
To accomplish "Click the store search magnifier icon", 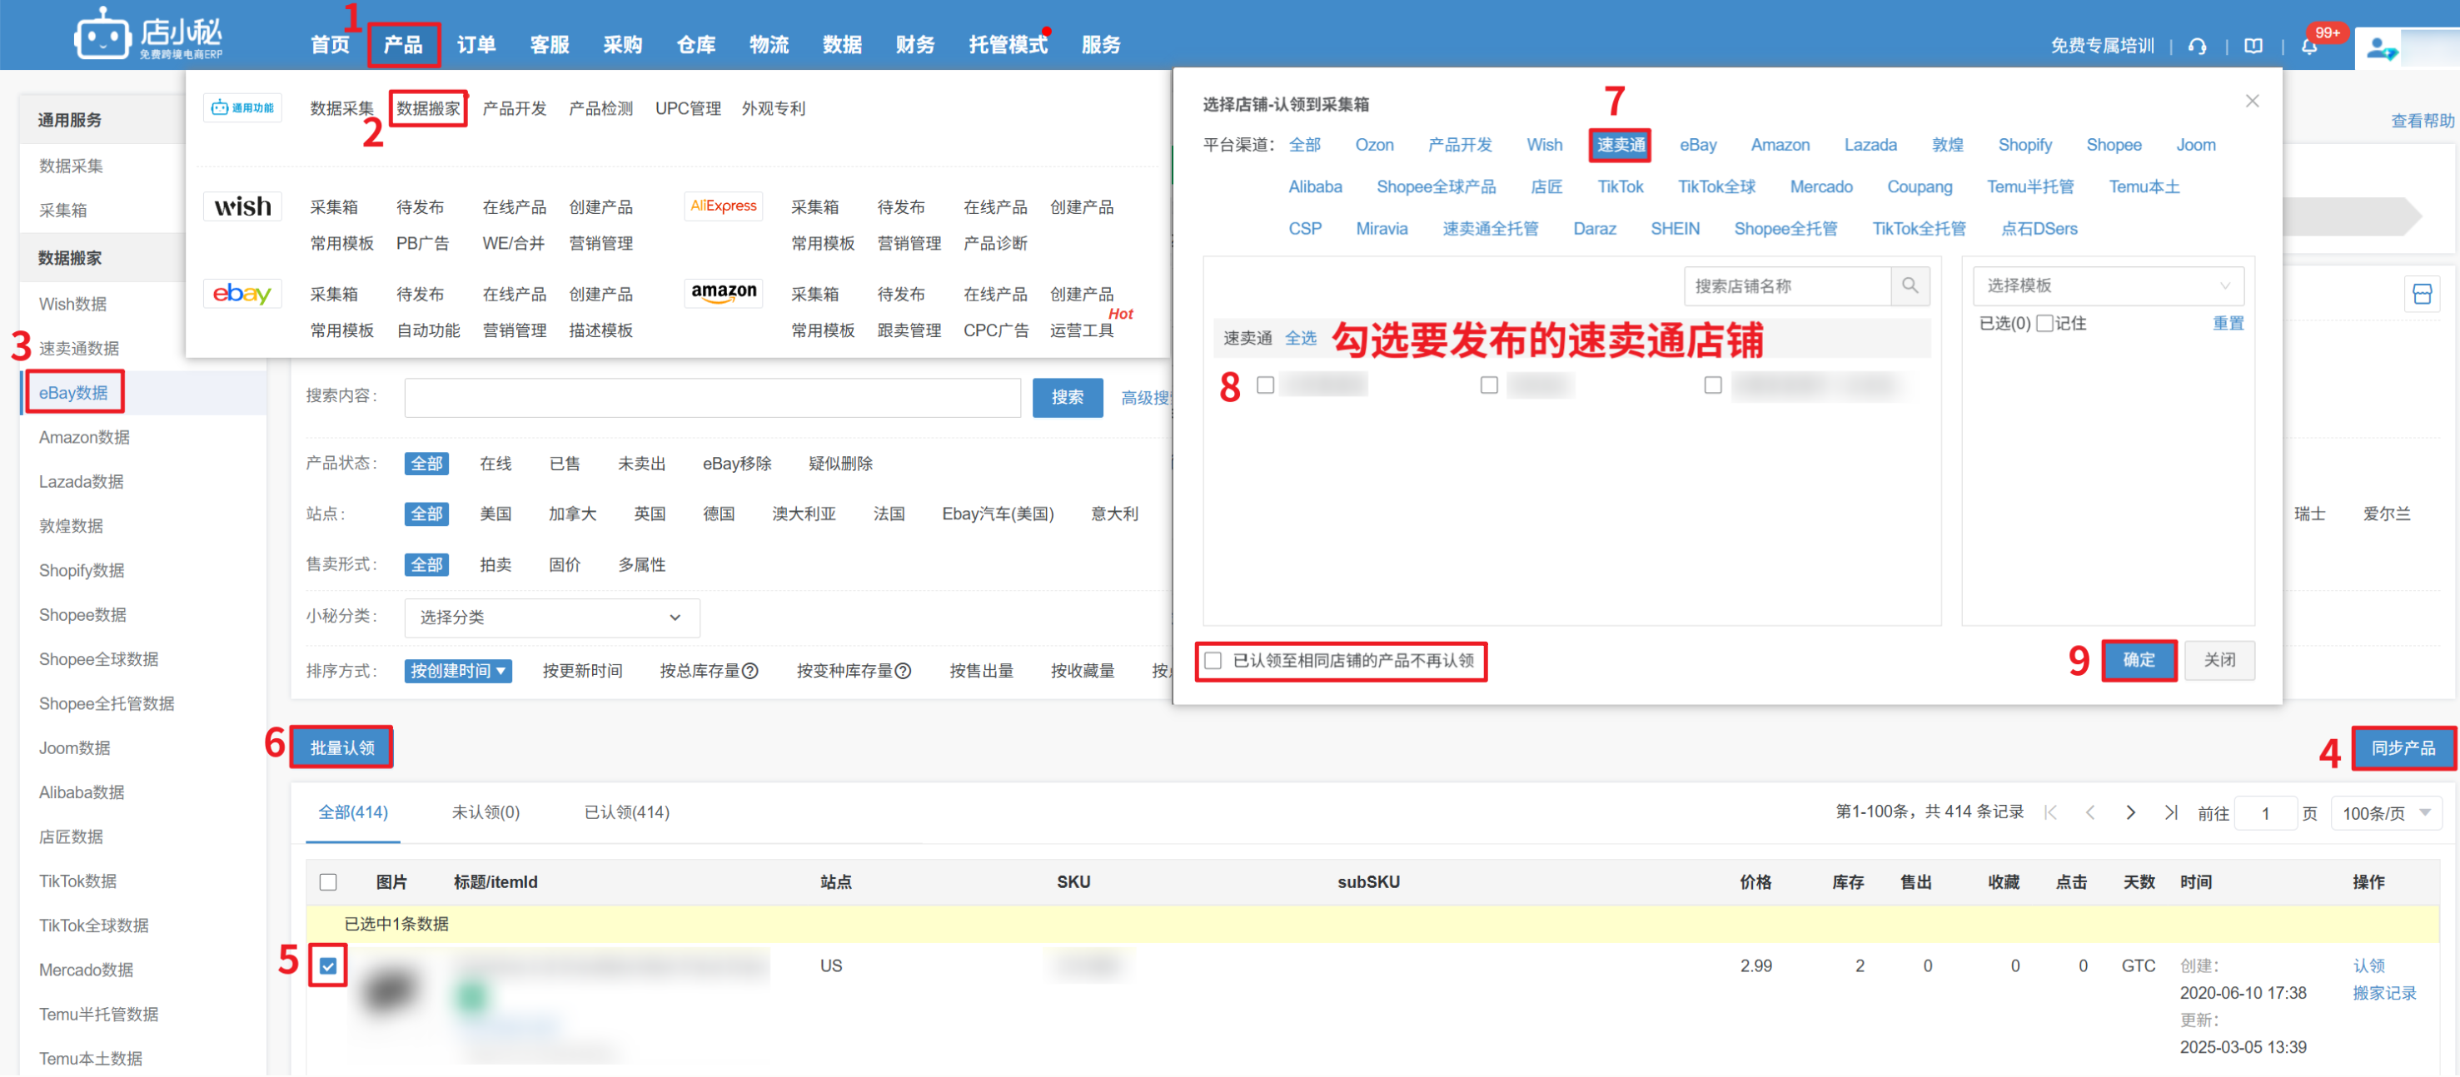I will (x=1910, y=285).
